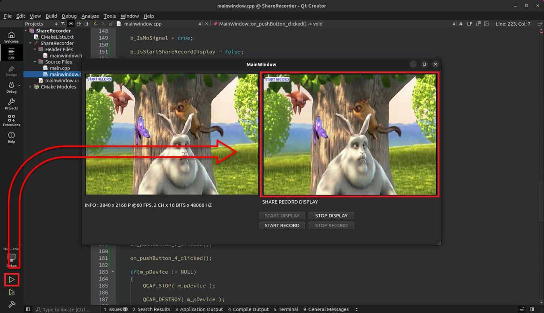The image size is (544, 313).
Task: Click START DISPLAY button in MainWindow
Action: pos(282,216)
